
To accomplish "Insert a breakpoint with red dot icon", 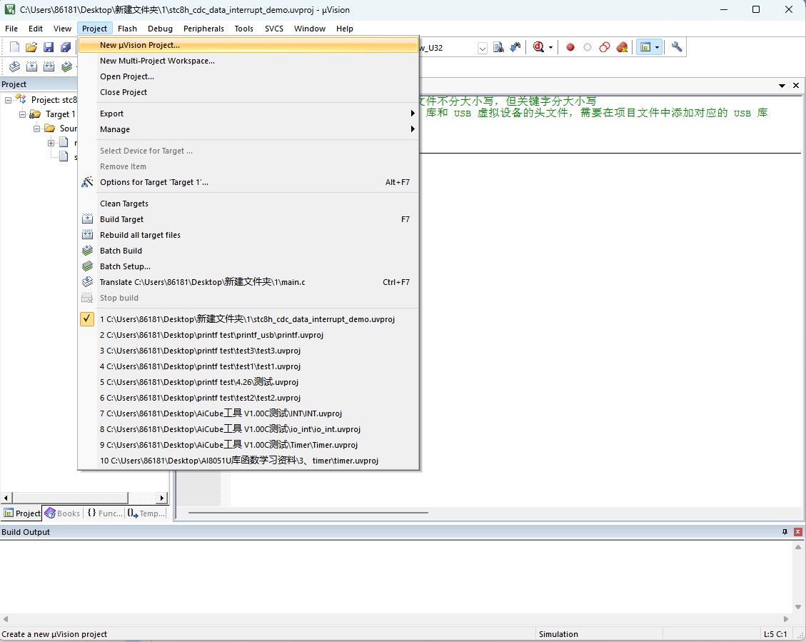I will pos(570,47).
